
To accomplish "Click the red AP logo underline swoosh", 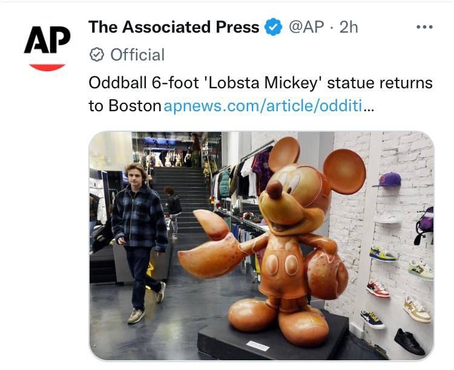I will [47, 67].
